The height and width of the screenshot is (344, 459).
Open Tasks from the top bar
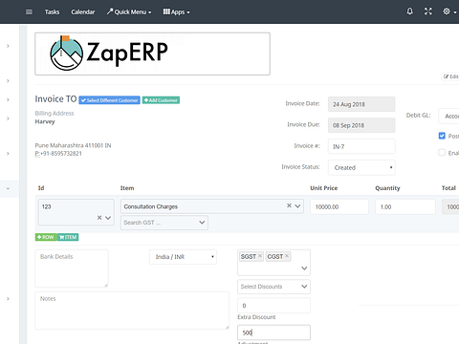click(x=52, y=12)
